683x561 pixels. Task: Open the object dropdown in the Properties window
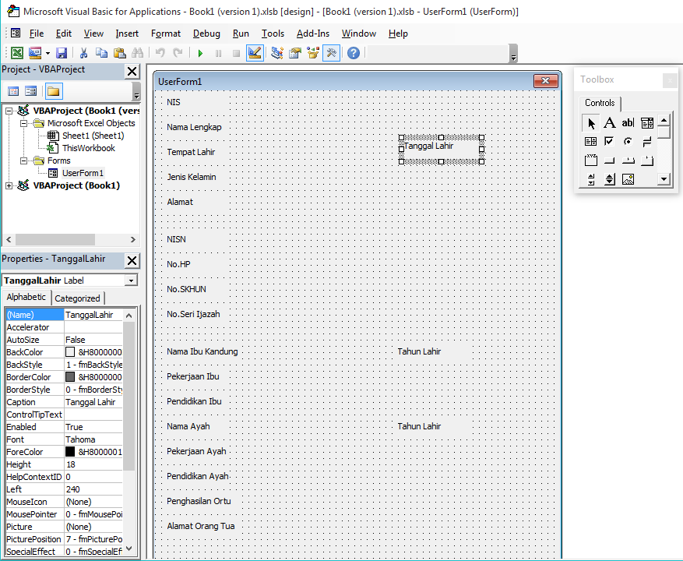(x=132, y=280)
